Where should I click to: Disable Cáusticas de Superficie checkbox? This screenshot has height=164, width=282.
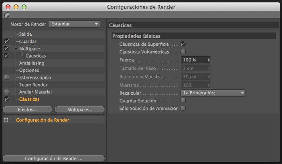(183, 44)
